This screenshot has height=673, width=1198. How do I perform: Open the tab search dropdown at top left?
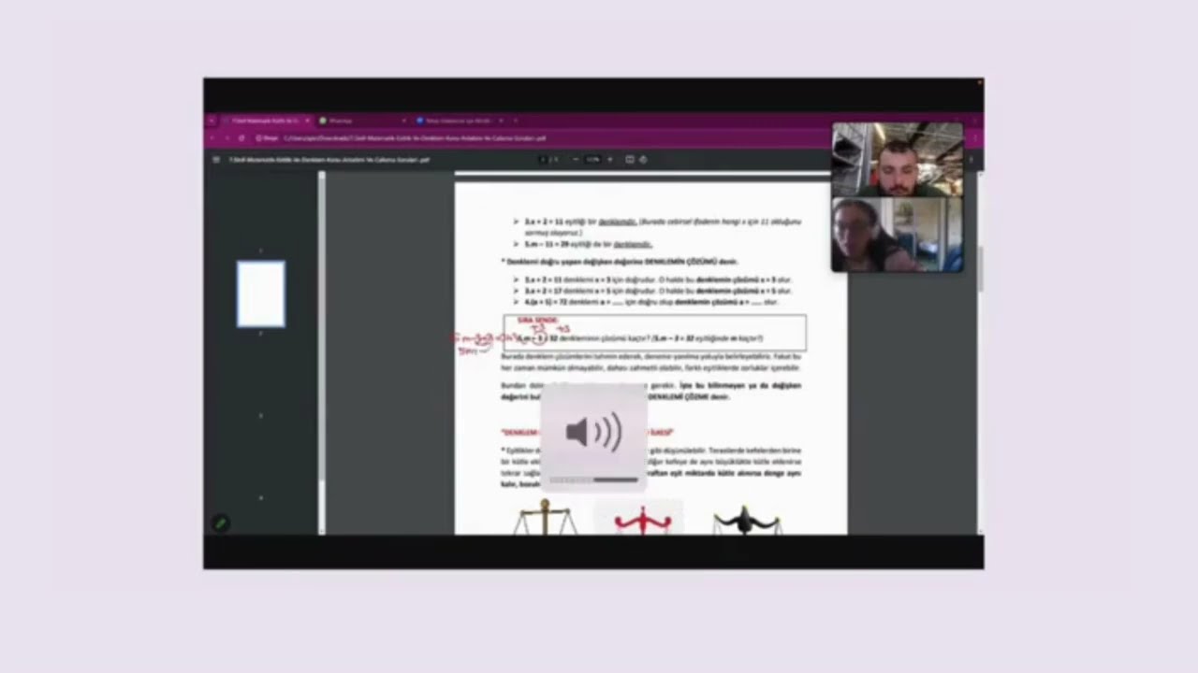(x=212, y=121)
